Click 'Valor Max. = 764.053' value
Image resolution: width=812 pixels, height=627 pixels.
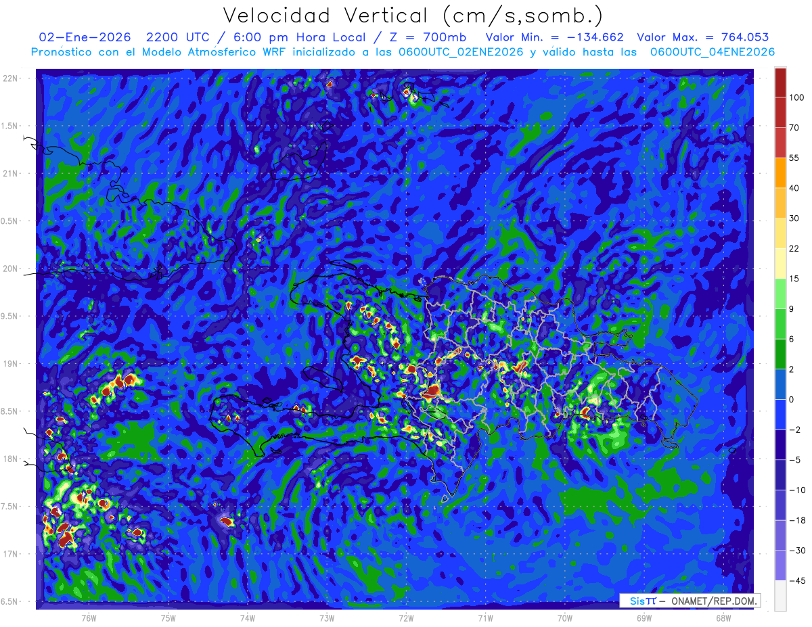pyautogui.click(x=702, y=37)
